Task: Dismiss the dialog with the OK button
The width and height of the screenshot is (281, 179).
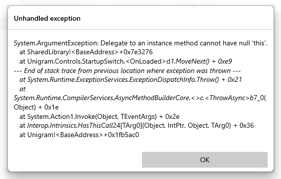Action: [205, 160]
